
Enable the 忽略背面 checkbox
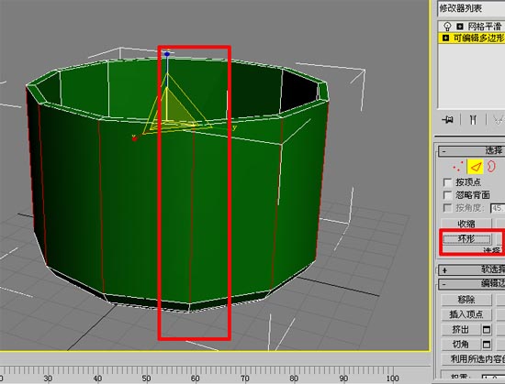448,195
